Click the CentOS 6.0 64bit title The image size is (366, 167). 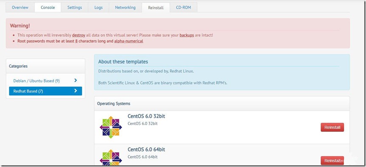click(x=146, y=149)
